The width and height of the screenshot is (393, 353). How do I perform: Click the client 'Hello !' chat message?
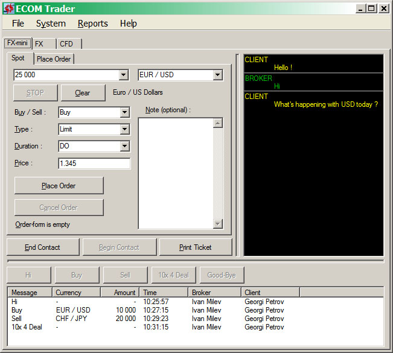283,68
